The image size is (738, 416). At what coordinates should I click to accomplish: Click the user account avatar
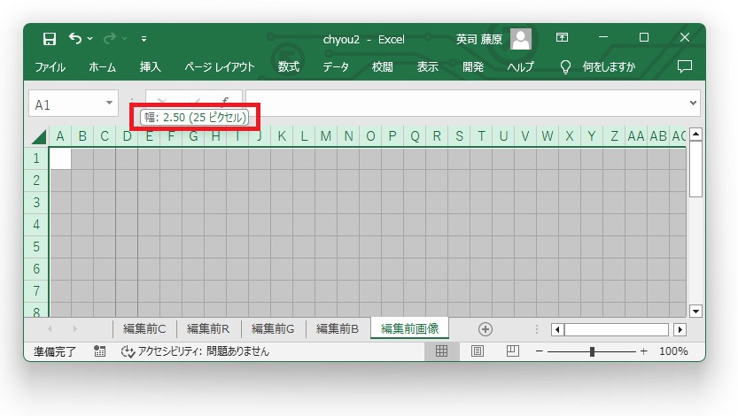521,39
